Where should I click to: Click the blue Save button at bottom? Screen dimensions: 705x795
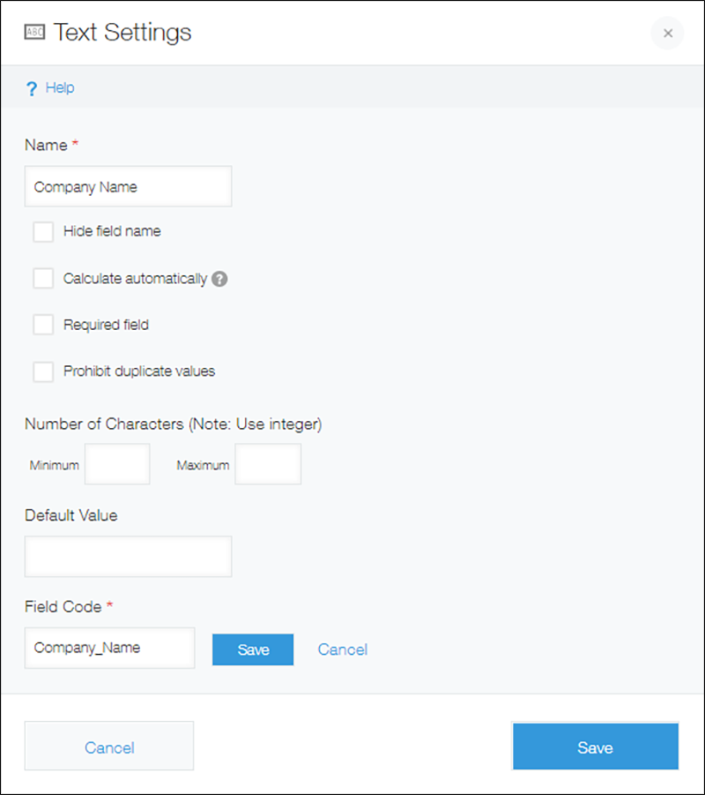(595, 746)
